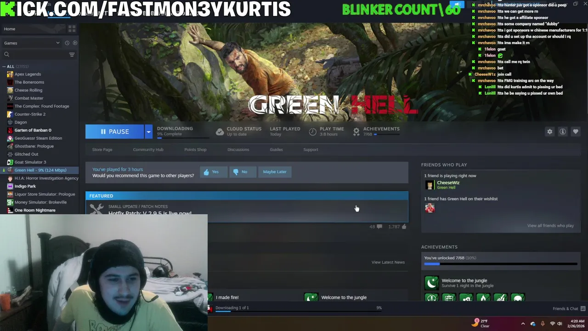This screenshot has height=331, width=588.
Task: Click the news comments bubble icon
Action: point(379,227)
